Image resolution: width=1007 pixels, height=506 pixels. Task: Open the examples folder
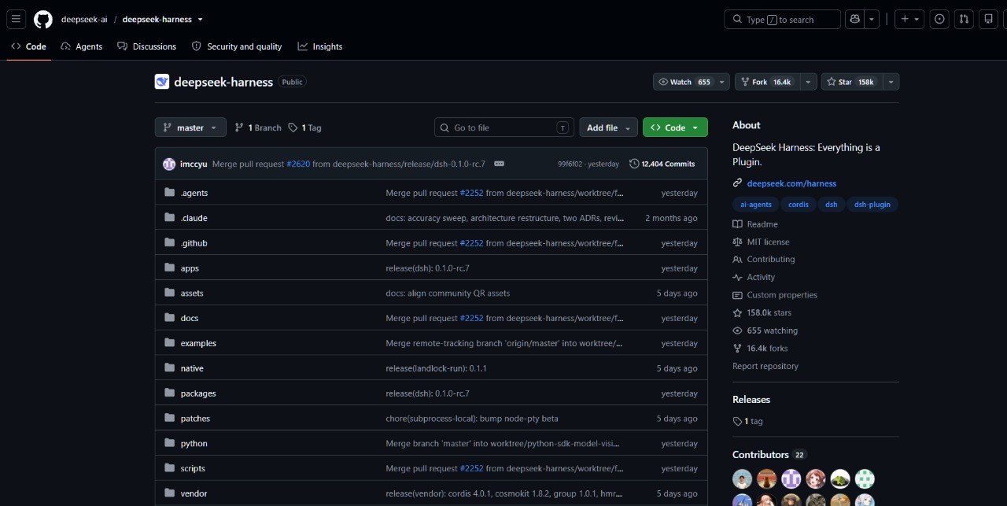tap(198, 343)
